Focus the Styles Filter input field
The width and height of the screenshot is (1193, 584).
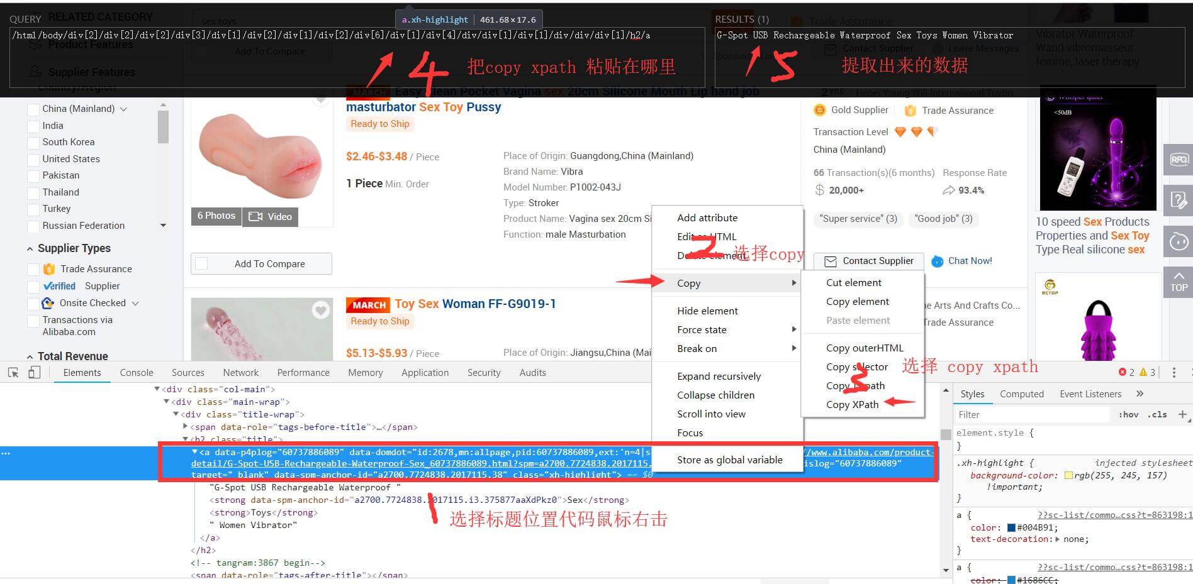pyautogui.click(x=1032, y=415)
